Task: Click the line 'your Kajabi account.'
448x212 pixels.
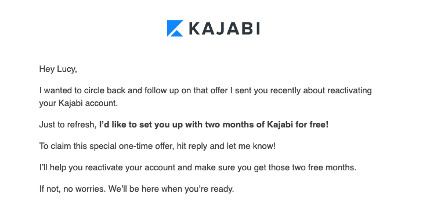Action: point(78,103)
